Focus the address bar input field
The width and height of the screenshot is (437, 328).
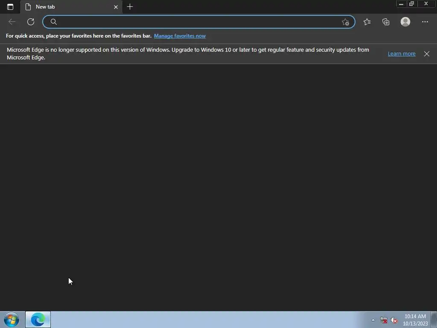pyautogui.click(x=198, y=22)
